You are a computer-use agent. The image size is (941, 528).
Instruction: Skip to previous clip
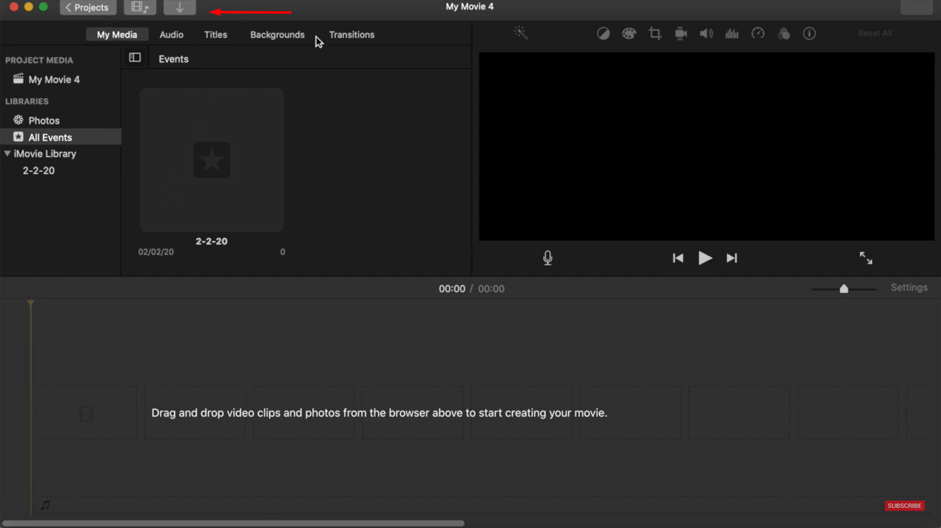click(x=678, y=258)
